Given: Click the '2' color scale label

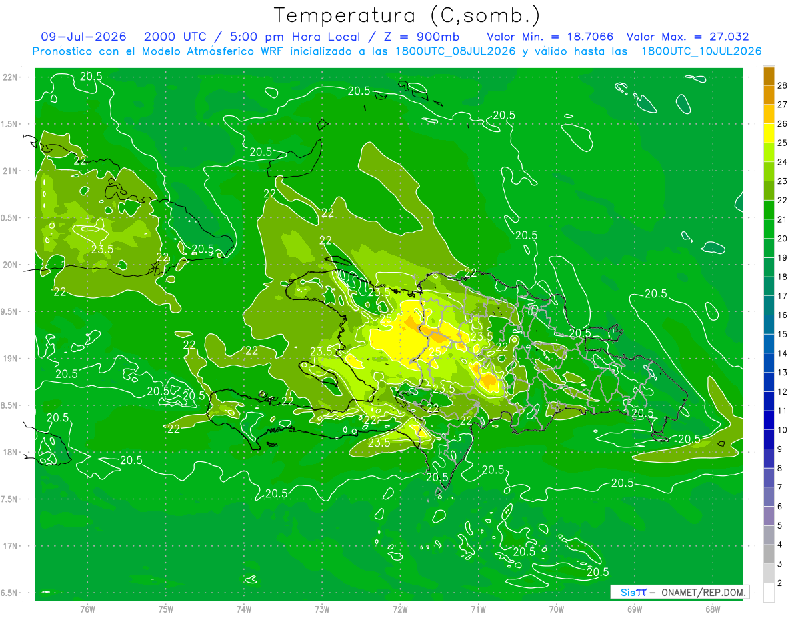Looking at the screenshot, I should click(781, 583).
